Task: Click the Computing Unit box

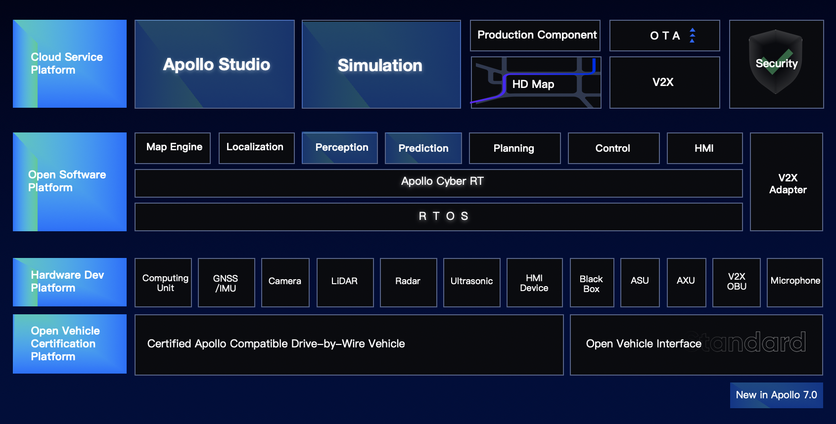Action: tap(163, 283)
